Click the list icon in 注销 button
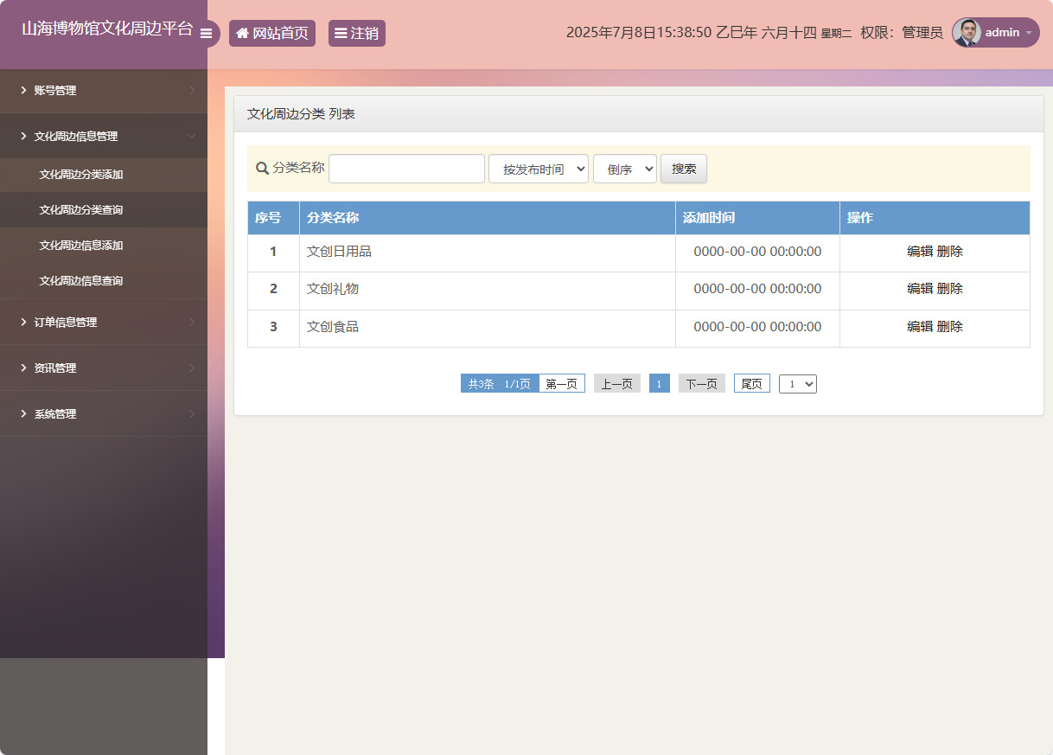The width and height of the screenshot is (1053, 755). [x=341, y=33]
